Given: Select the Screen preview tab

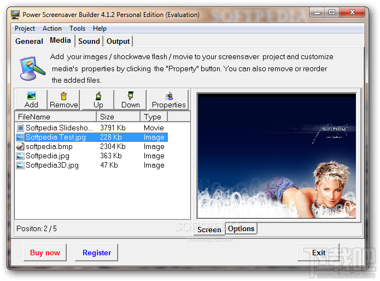Looking at the screenshot, I should coord(209,230).
